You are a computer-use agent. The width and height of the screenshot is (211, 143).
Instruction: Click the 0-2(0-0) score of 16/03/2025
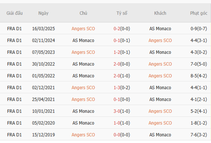pos(122,28)
